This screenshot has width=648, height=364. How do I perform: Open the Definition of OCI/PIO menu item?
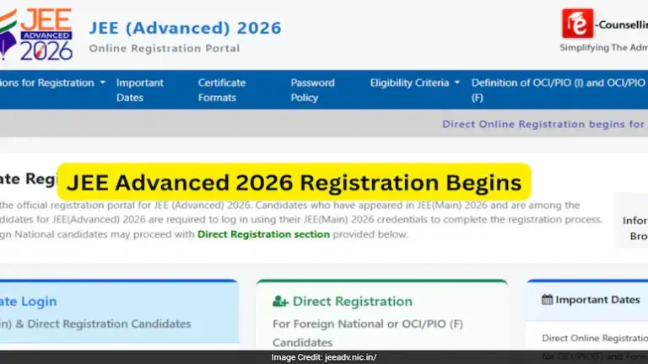(558, 90)
